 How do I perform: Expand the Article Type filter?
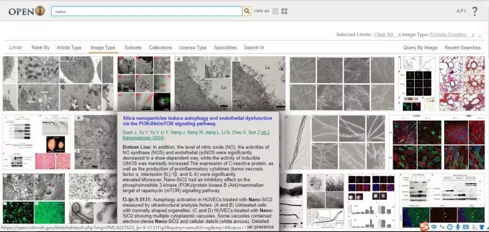click(69, 48)
